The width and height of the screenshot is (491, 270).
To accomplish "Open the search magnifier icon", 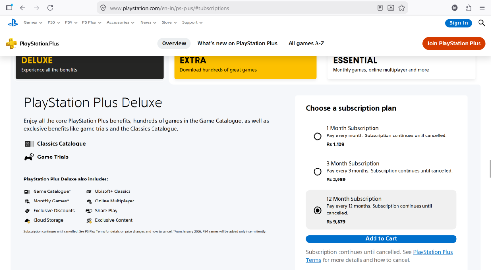I will [481, 23].
